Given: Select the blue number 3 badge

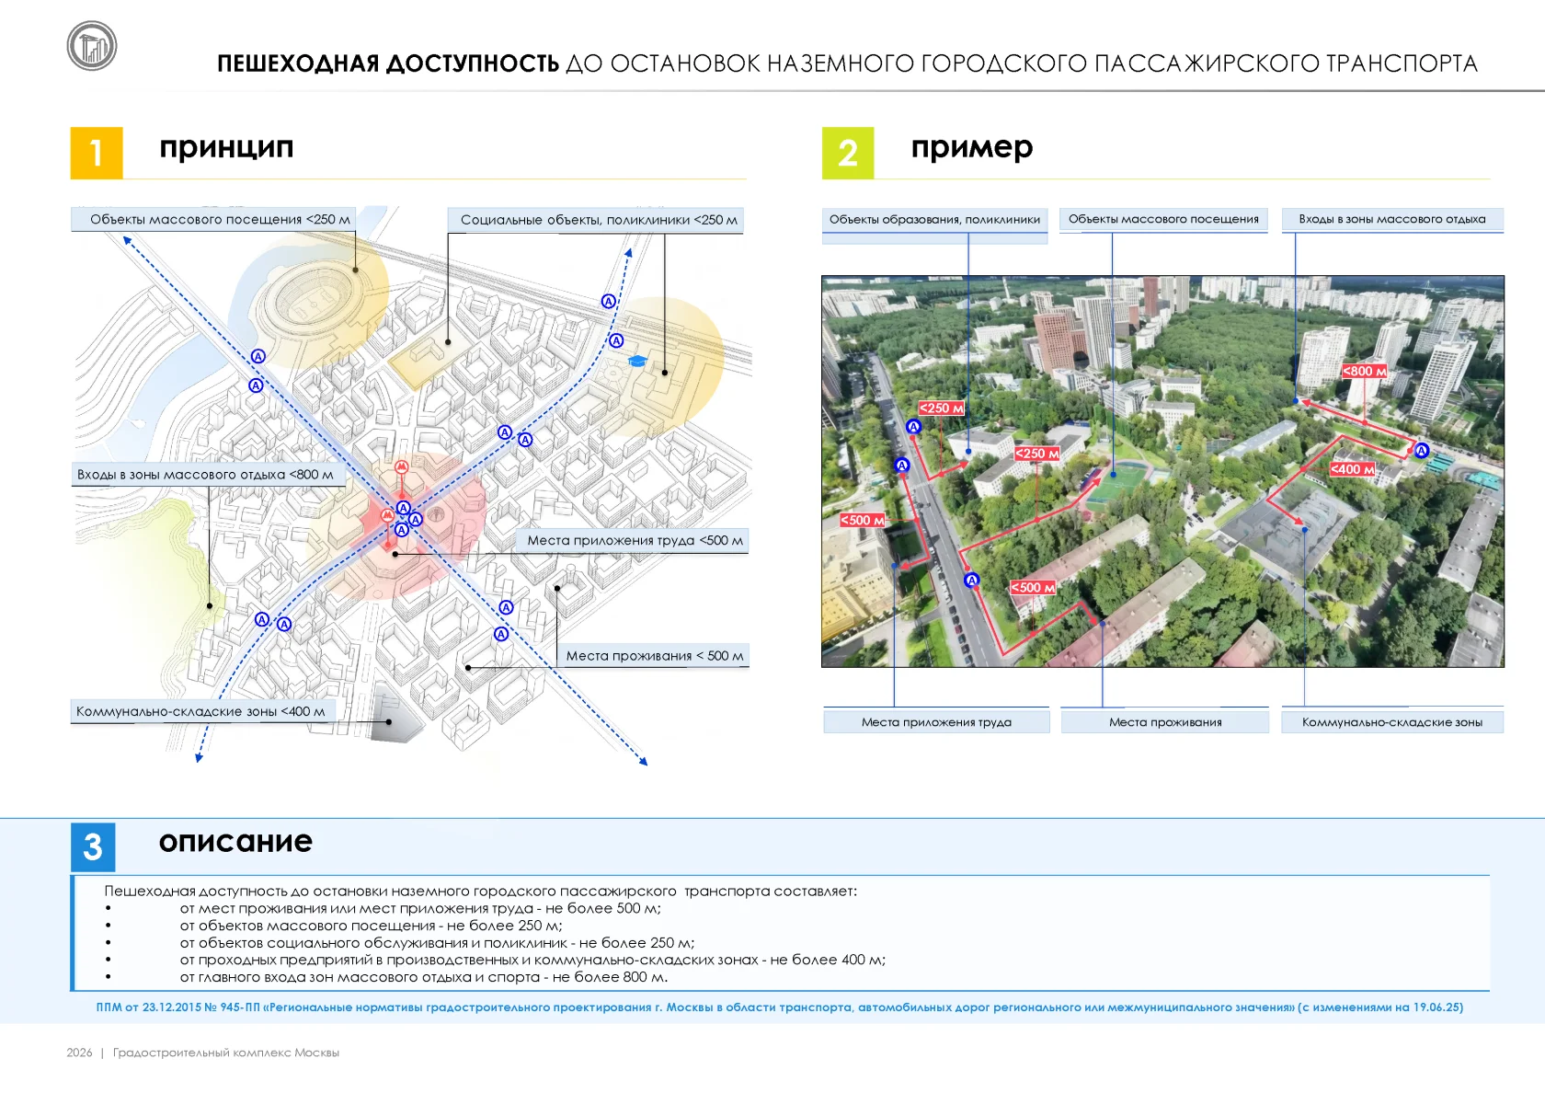Looking at the screenshot, I should [93, 847].
